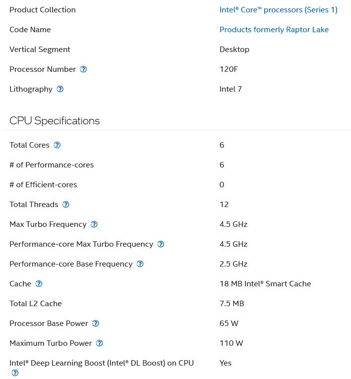Click the 18 MB Intel Smart Cache value
Viewport: 351px width, 379px height.
(265, 284)
